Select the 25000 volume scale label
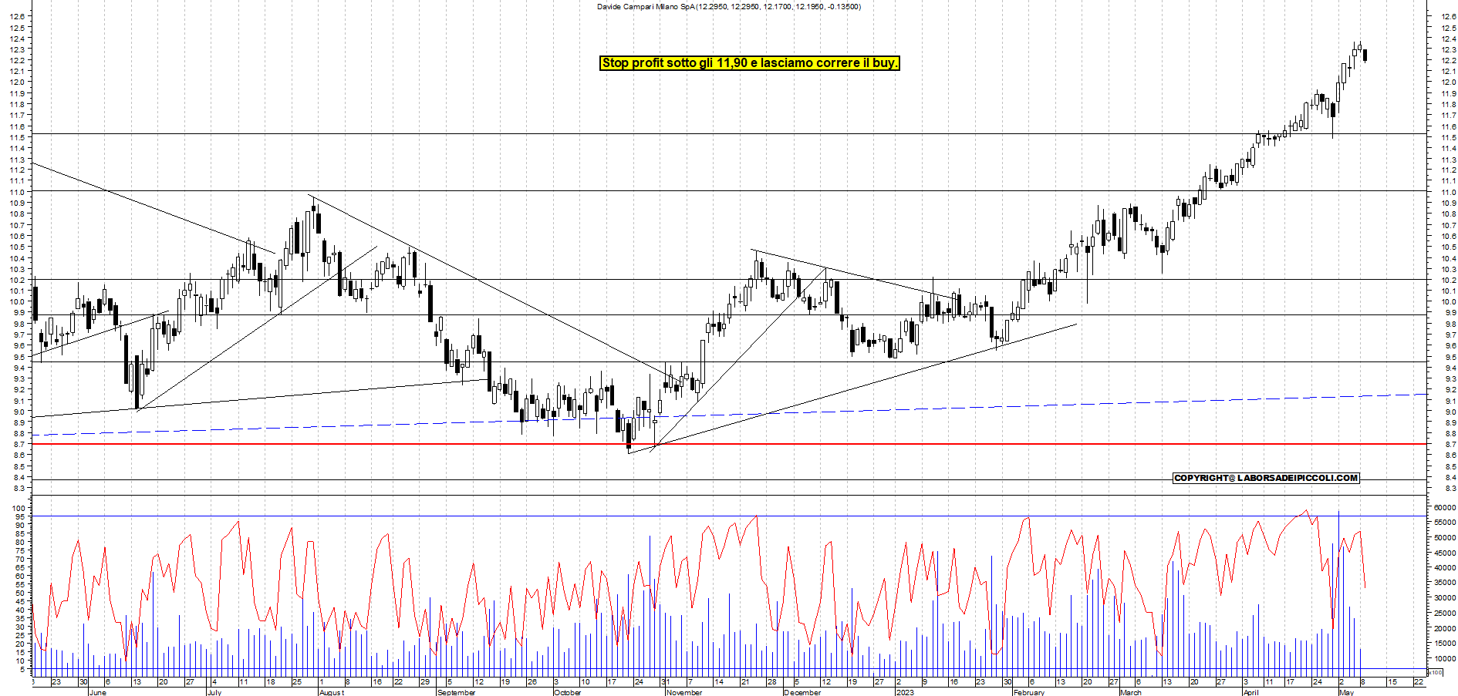The image size is (1458, 696). [x=1445, y=614]
